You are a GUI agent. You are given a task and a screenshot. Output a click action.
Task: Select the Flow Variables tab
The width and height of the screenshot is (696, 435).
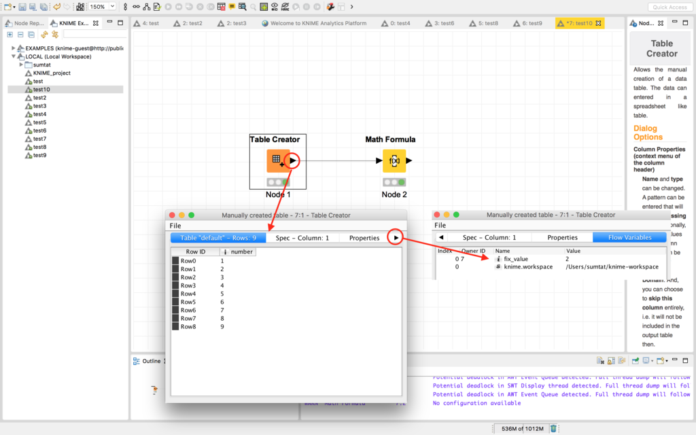[x=630, y=237]
